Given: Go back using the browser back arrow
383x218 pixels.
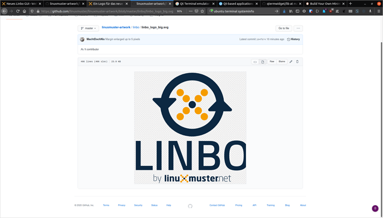Looking at the screenshot, I should click(4, 11).
